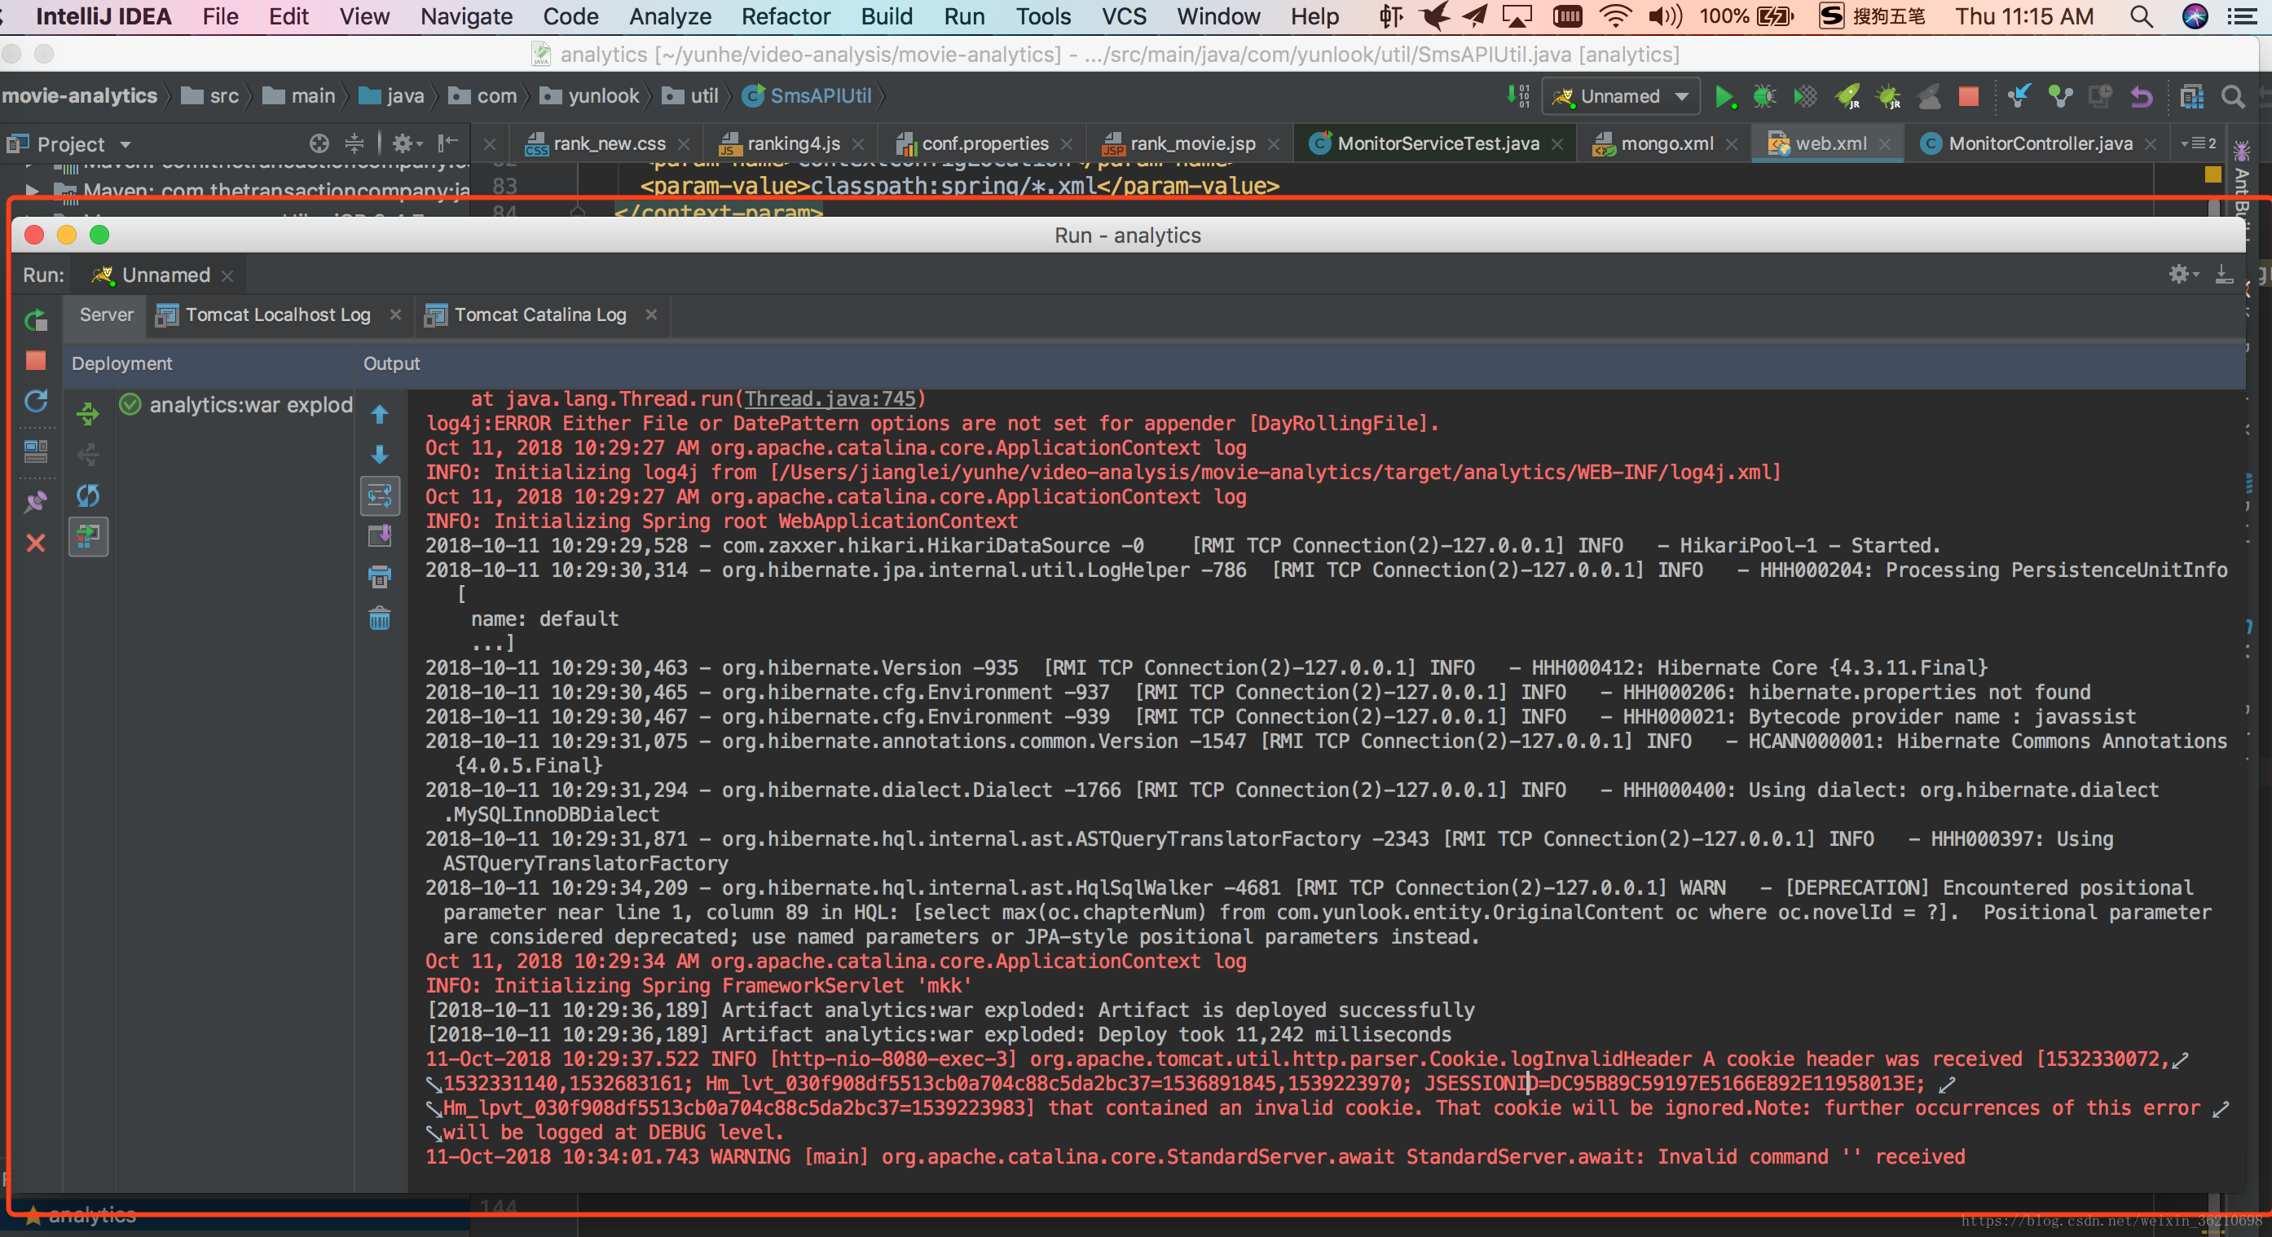Open Notification Center list icon
Image resolution: width=2272 pixels, height=1237 pixels.
(x=2241, y=15)
